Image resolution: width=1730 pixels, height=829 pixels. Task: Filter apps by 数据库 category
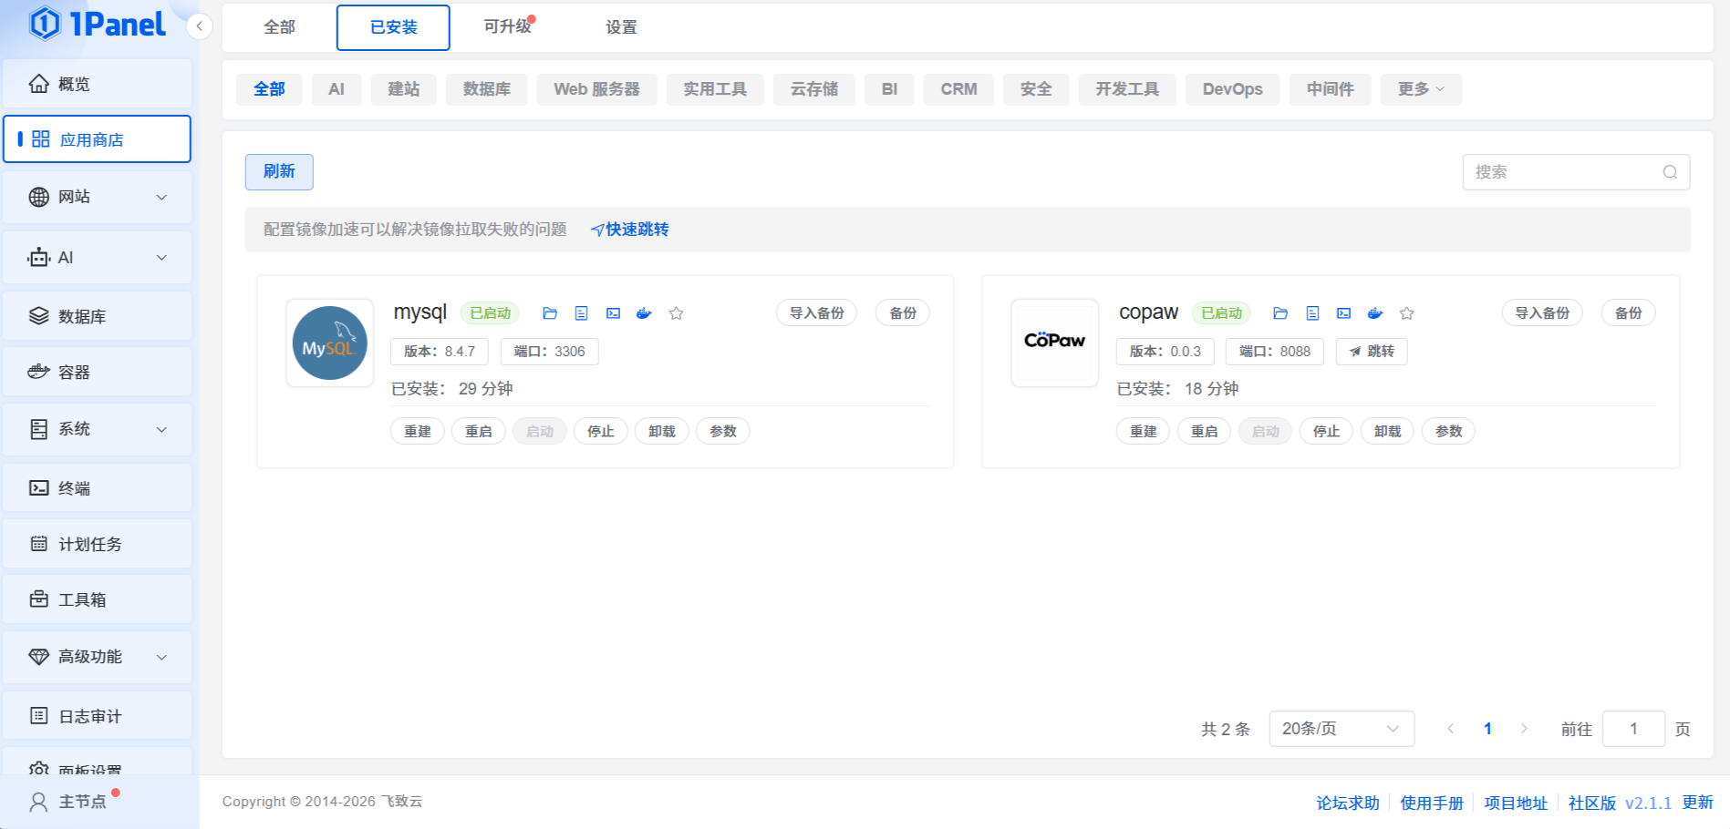pos(486,89)
